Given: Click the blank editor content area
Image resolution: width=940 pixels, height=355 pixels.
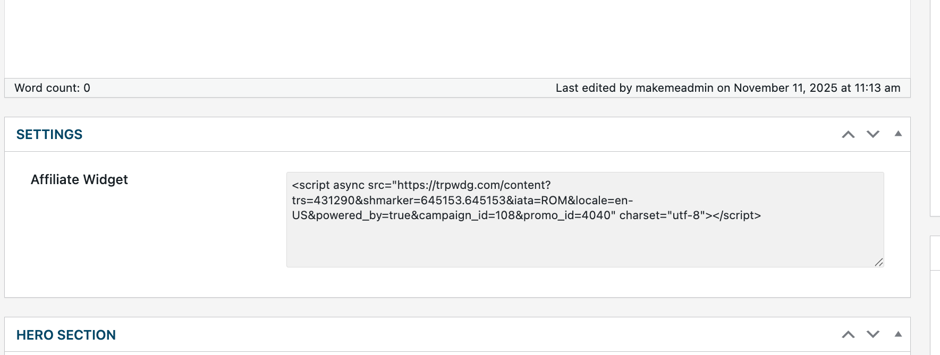Looking at the screenshot, I should click(x=457, y=37).
